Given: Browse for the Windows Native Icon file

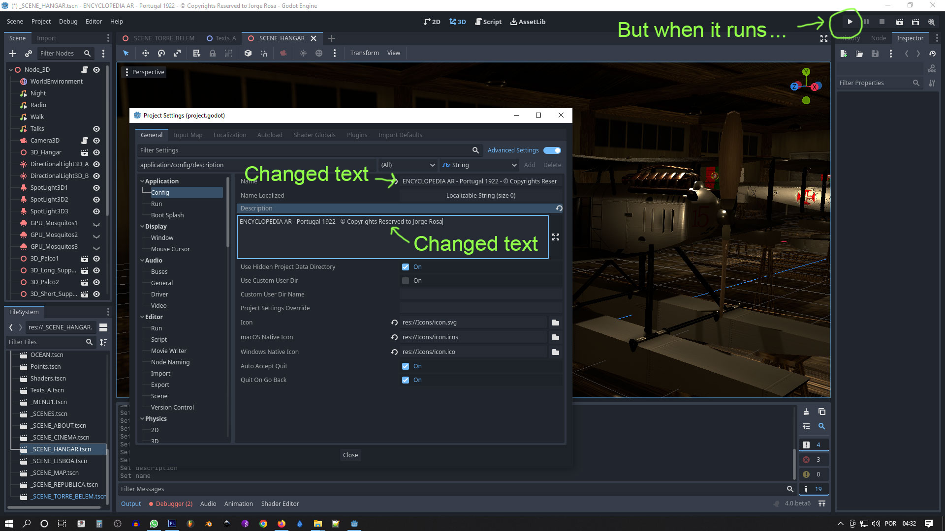Looking at the screenshot, I should [x=555, y=352].
